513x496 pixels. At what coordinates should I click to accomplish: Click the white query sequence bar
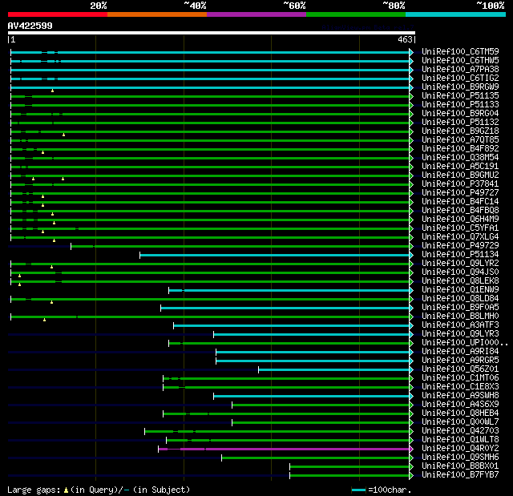[x=212, y=33]
